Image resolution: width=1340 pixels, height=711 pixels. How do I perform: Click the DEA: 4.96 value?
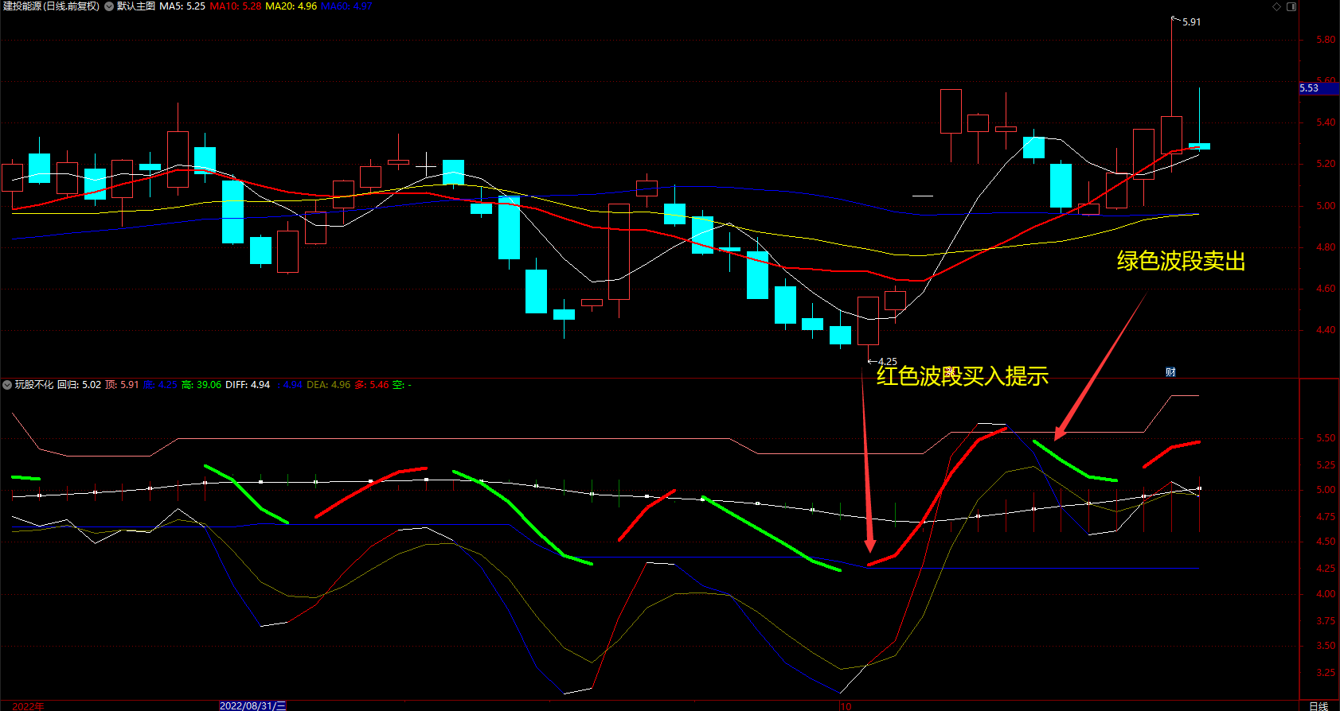point(329,385)
